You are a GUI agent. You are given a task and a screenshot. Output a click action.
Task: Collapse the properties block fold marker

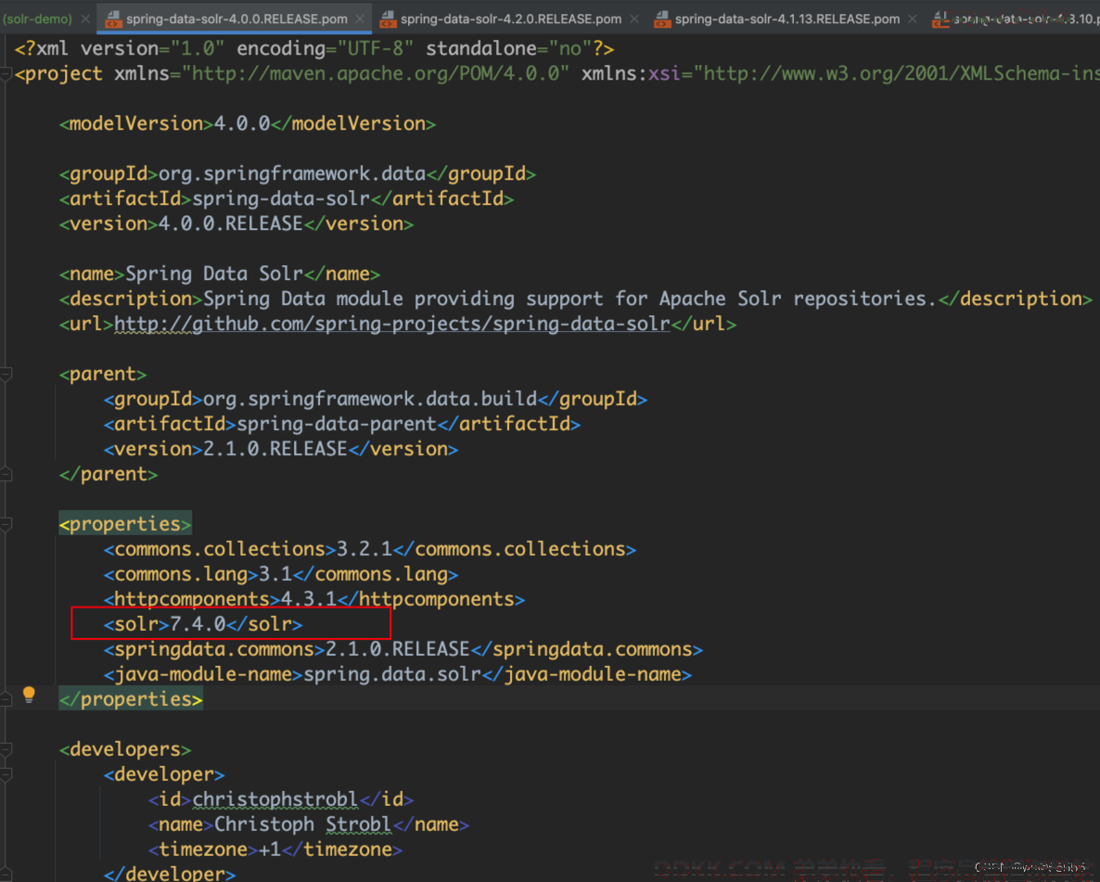click(6, 524)
